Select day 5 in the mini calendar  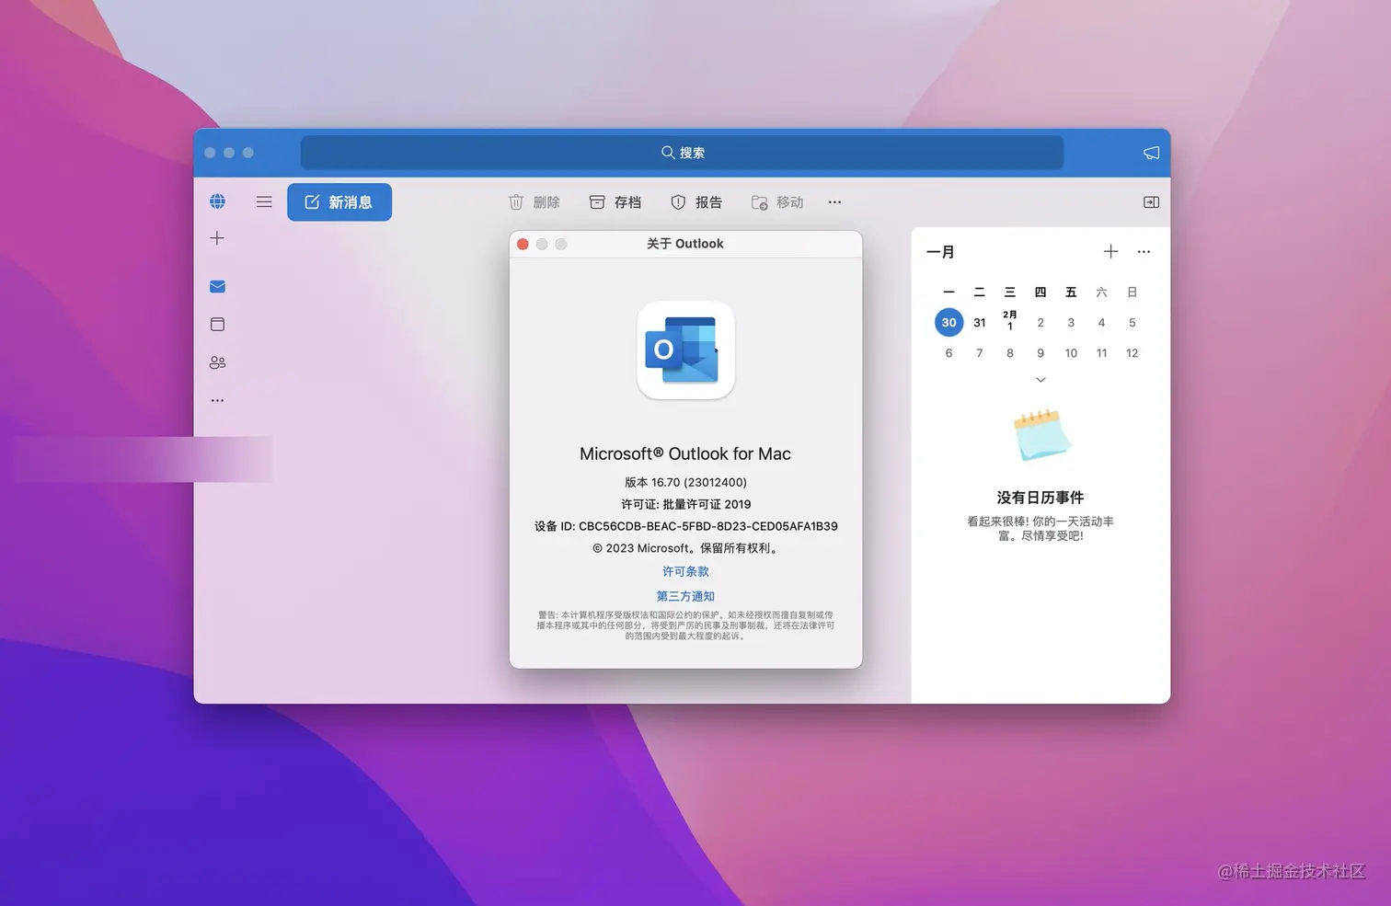[1132, 323]
